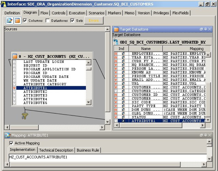The height and width of the screenshot is (171, 218).
Task: Pin the Target Datastore panel
Action: (x=205, y=29)
